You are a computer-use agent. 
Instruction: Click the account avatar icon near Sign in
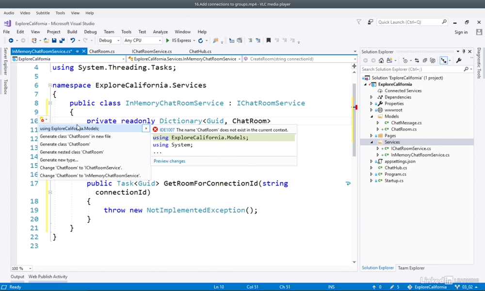tap(479, 32)
